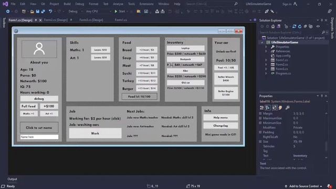Click the Save icon in the toolbar
The height and width of the screenshot is (189, 336).
38,12
